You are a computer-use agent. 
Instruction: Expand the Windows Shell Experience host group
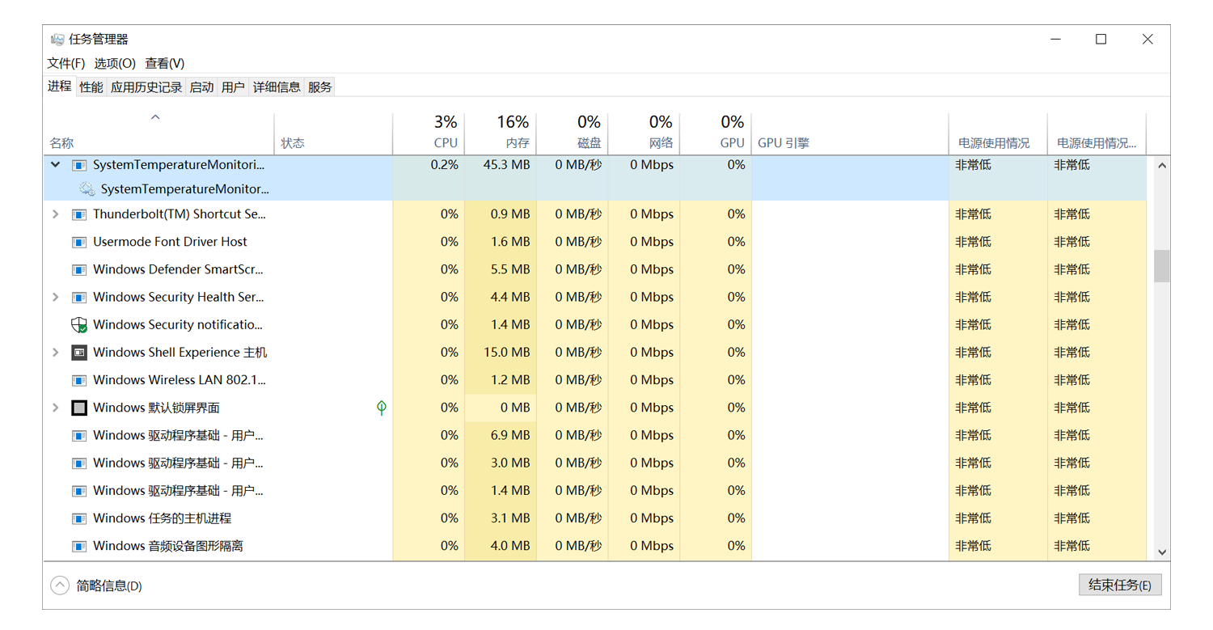point(56,353)
